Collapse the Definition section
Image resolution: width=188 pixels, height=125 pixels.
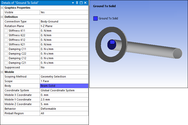pyautogui.click(x=2, y=17)
